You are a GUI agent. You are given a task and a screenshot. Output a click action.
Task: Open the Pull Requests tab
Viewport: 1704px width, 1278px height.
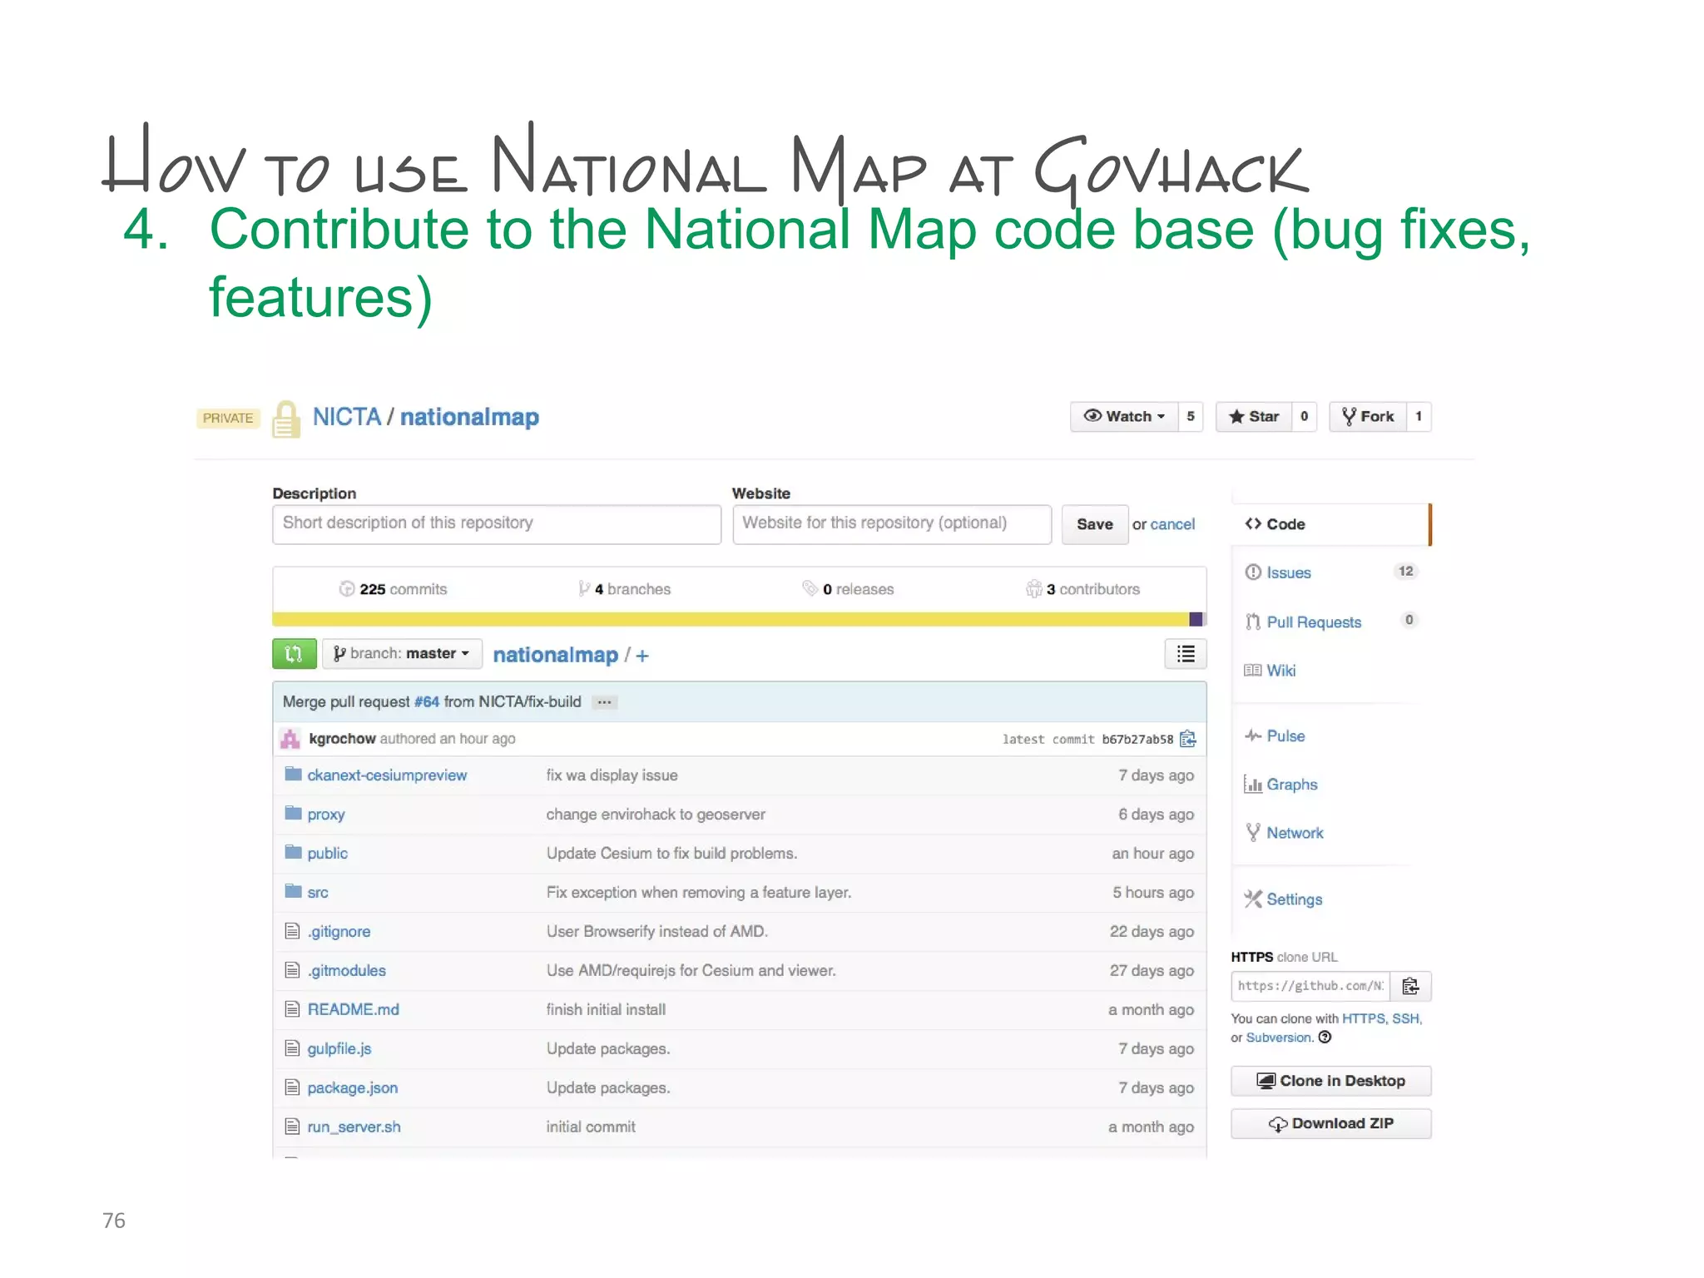1313,622
